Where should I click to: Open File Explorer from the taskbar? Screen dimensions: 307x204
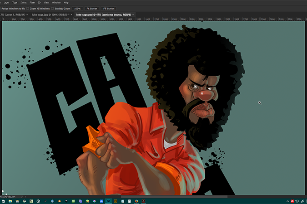(10, 201)
